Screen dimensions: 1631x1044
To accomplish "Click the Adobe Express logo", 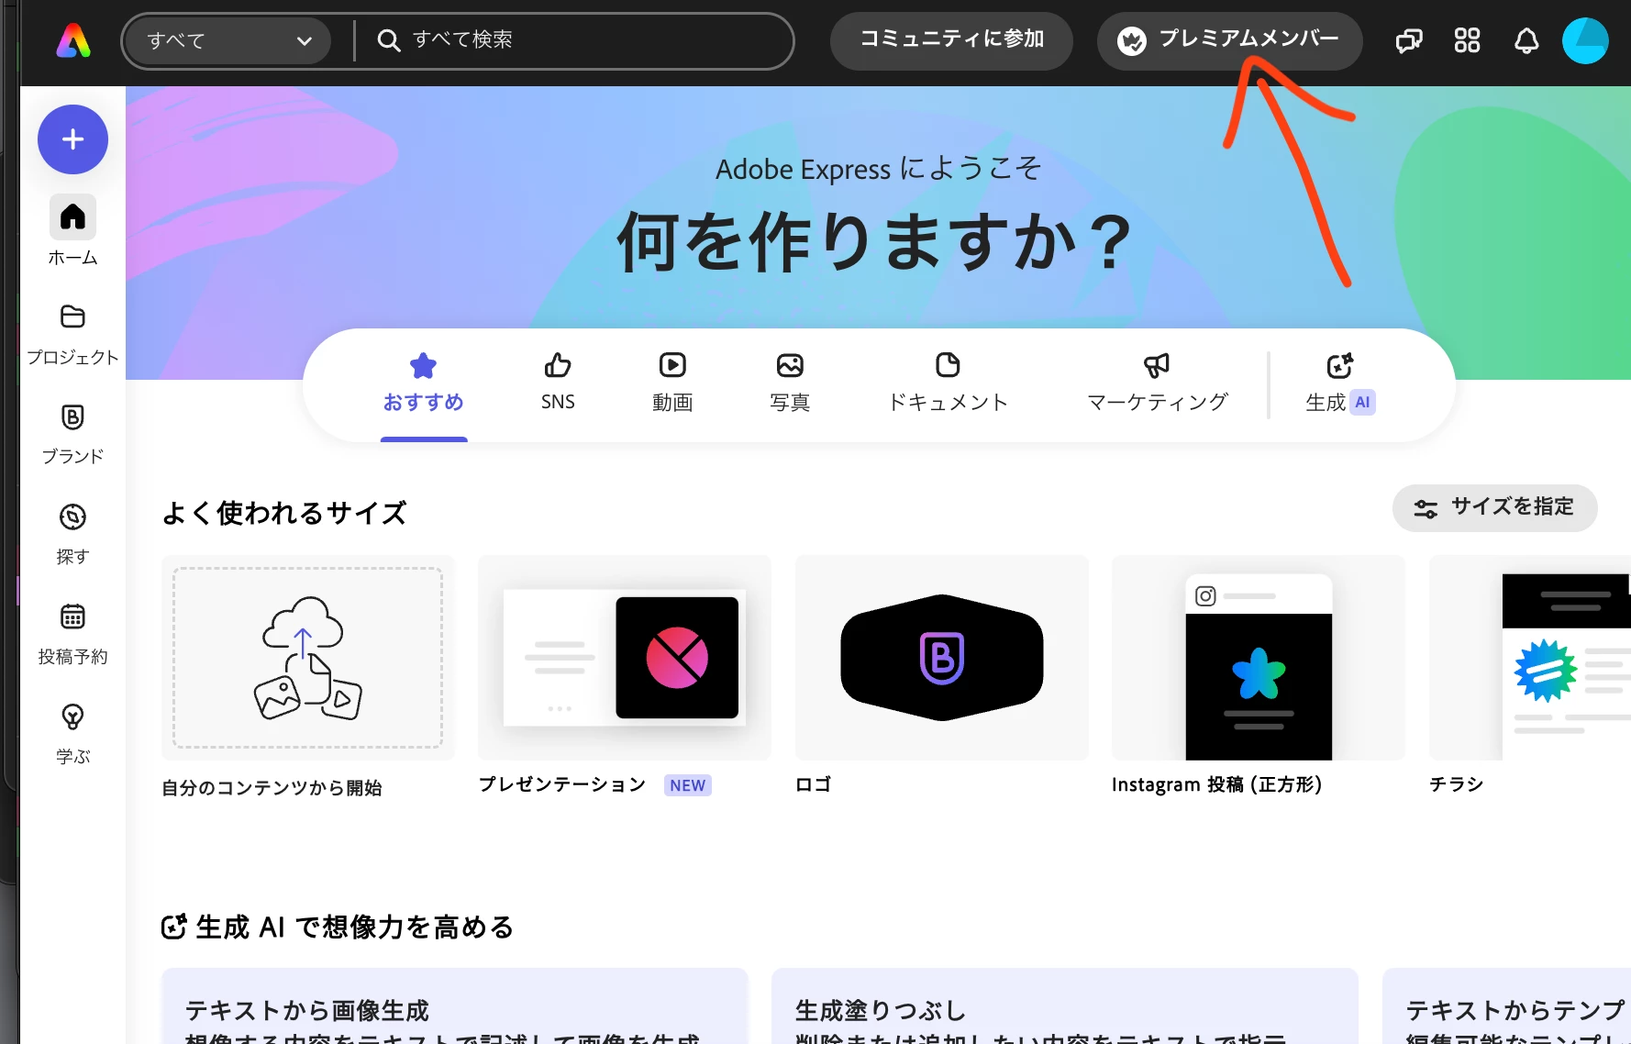I will [73, 41].
